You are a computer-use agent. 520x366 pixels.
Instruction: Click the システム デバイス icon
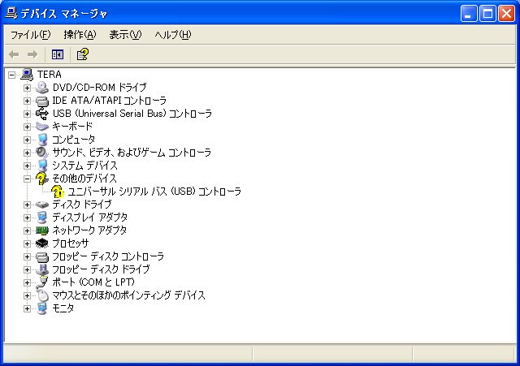click(x=42, y=166)
